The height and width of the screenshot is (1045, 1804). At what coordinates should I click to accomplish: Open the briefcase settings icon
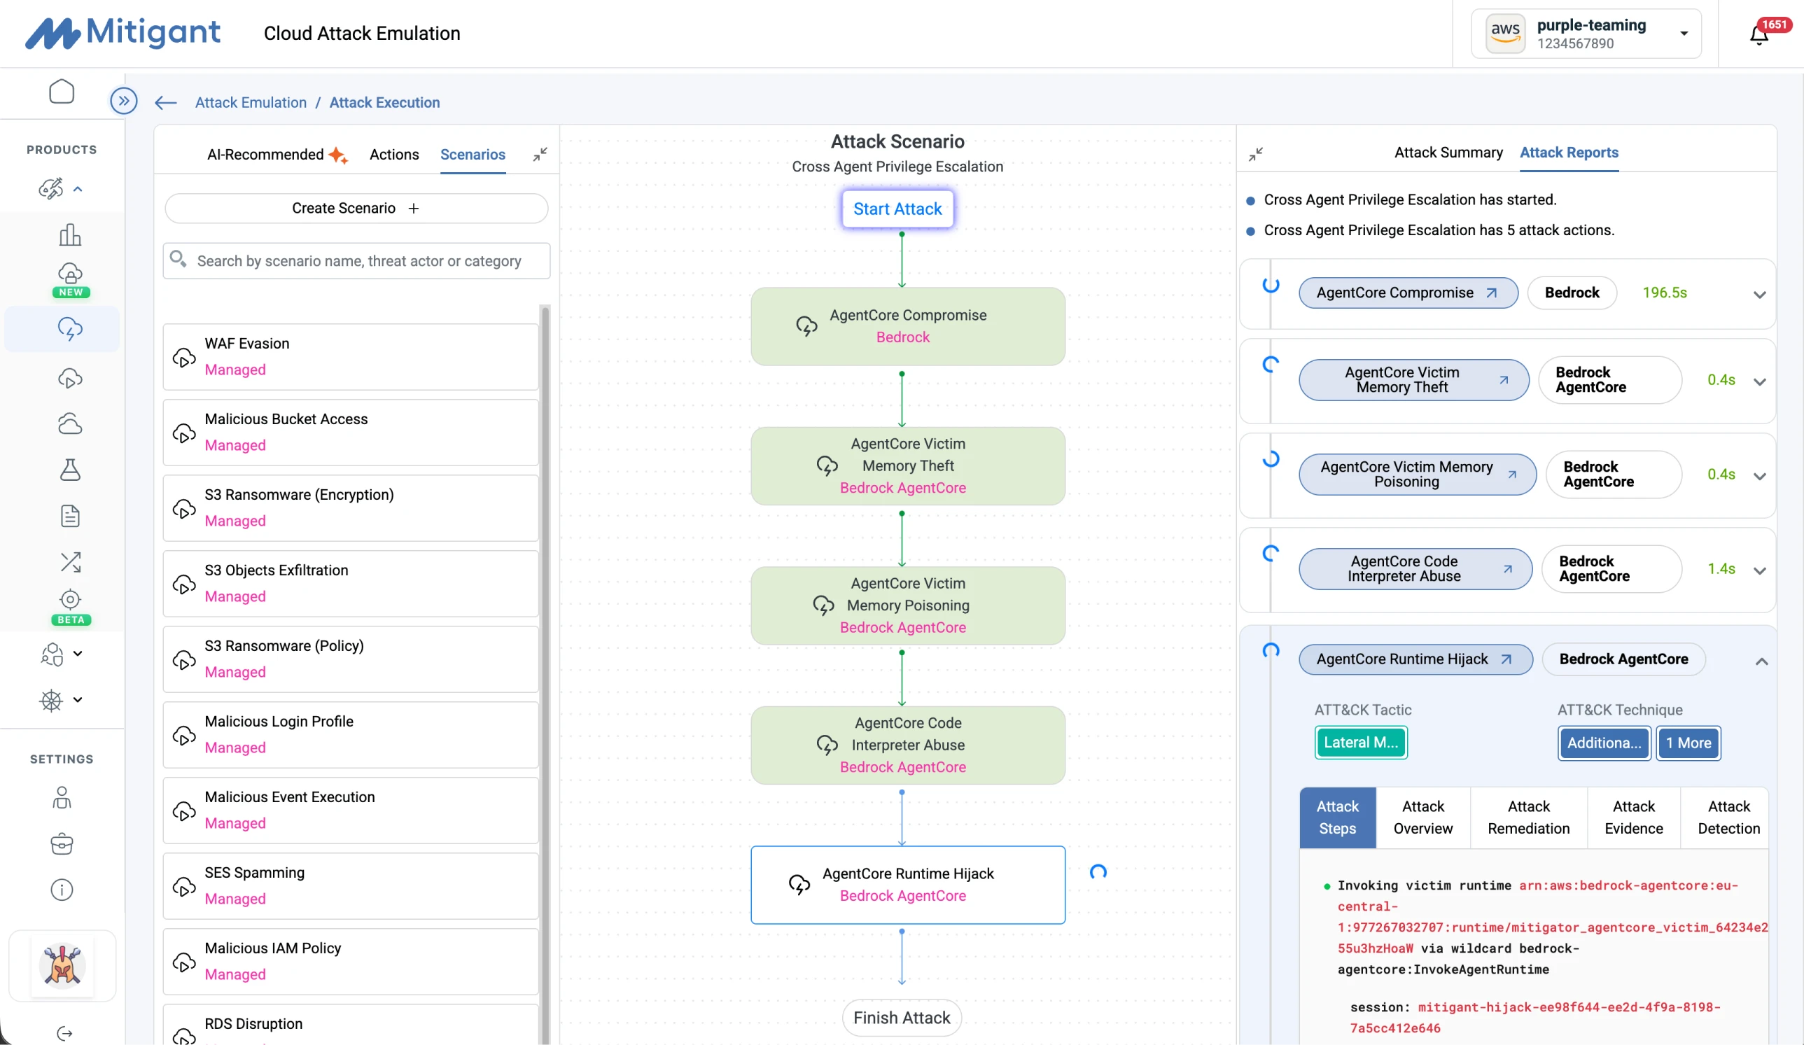(x=62, y=844)
